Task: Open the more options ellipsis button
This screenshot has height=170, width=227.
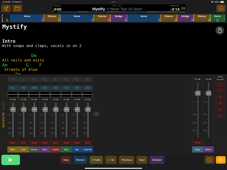Action: [x=221, y=8]
